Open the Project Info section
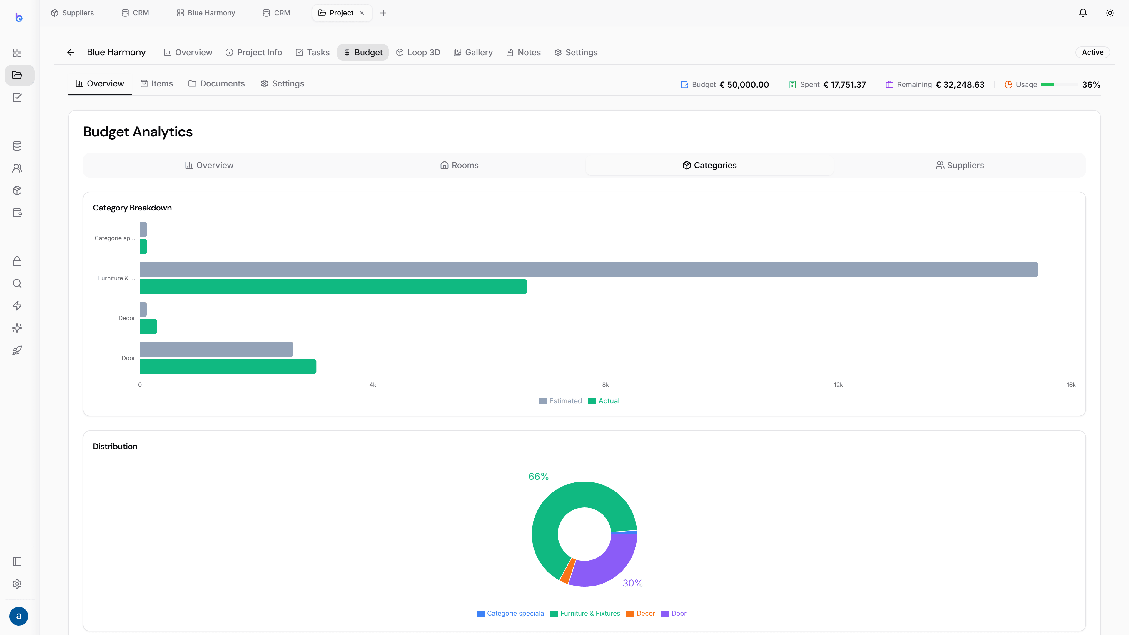Viewport: 1129px width, 635px height. (x=254, y=52)
